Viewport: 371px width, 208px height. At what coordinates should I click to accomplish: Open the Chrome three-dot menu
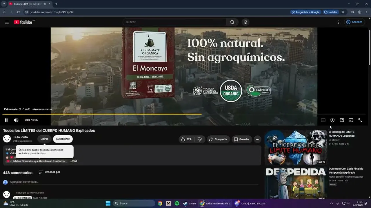point(367,12)
